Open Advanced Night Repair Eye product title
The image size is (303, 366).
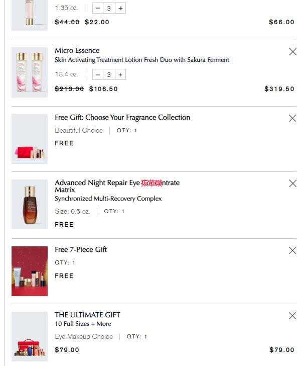click(116, 183)
